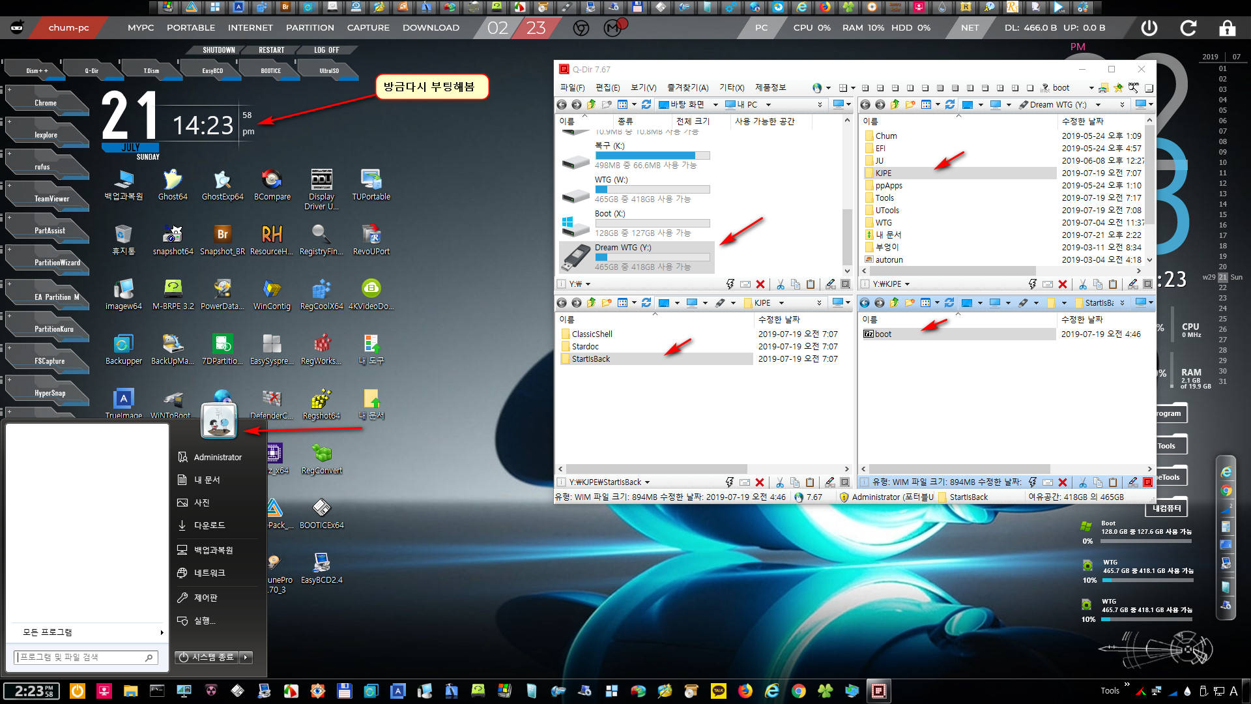The width and height of the screenshot is (1251, 704).
Task: Go up one folder in top-left pane
Action: coord(591,104)
